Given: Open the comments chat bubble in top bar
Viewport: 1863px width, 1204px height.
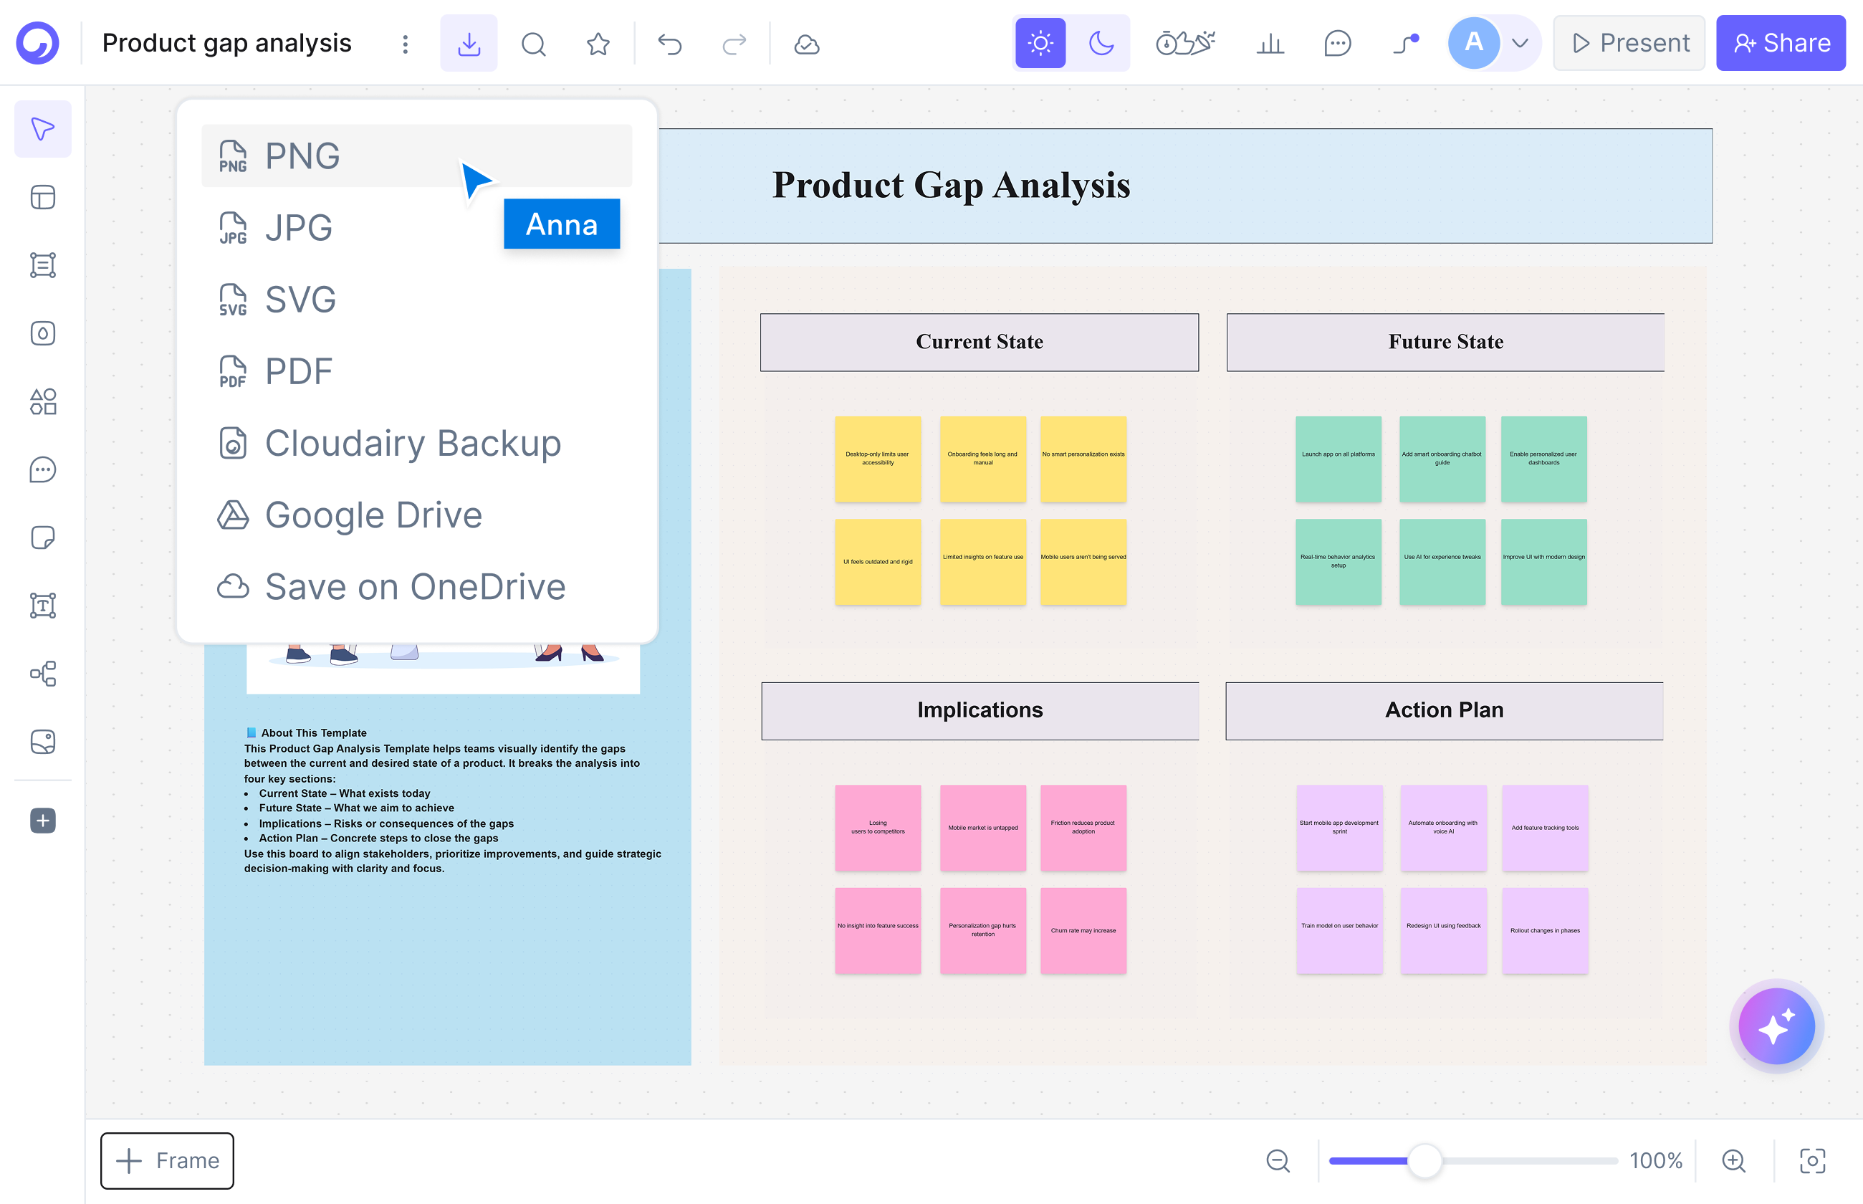Looking at the screenshot, I should point(1337,44).
